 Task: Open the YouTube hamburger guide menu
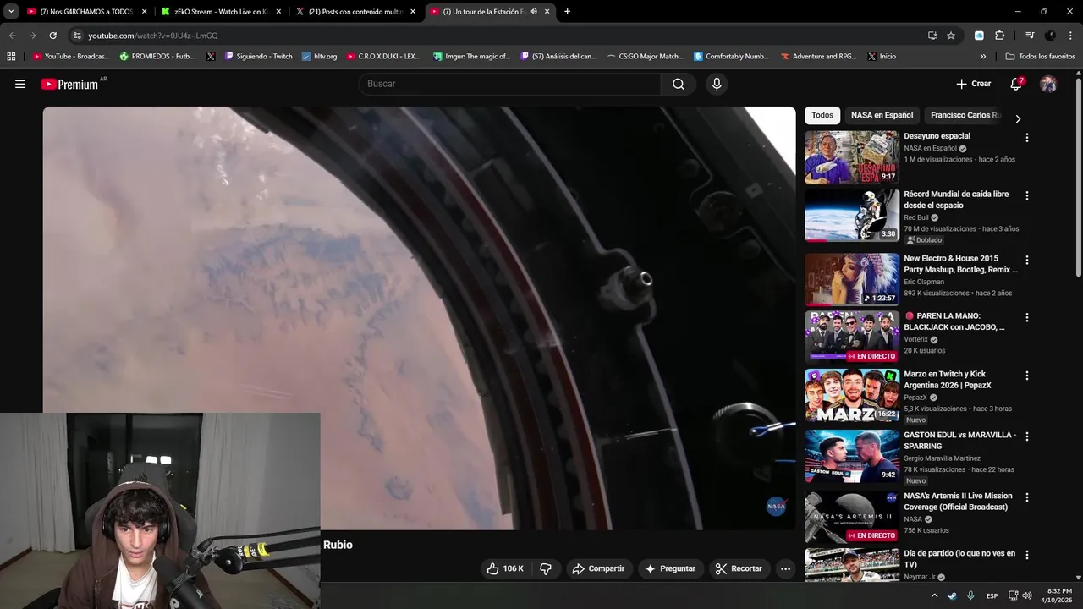[x=20, y=84]
